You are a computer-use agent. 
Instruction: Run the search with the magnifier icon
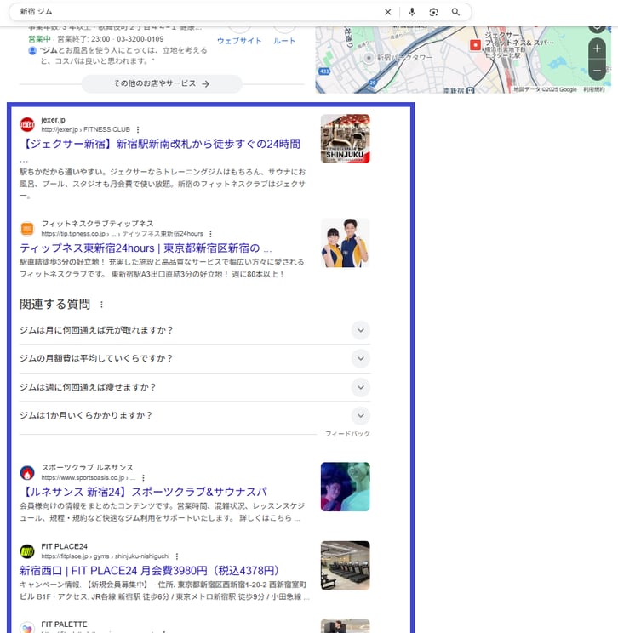pos(455,12)
